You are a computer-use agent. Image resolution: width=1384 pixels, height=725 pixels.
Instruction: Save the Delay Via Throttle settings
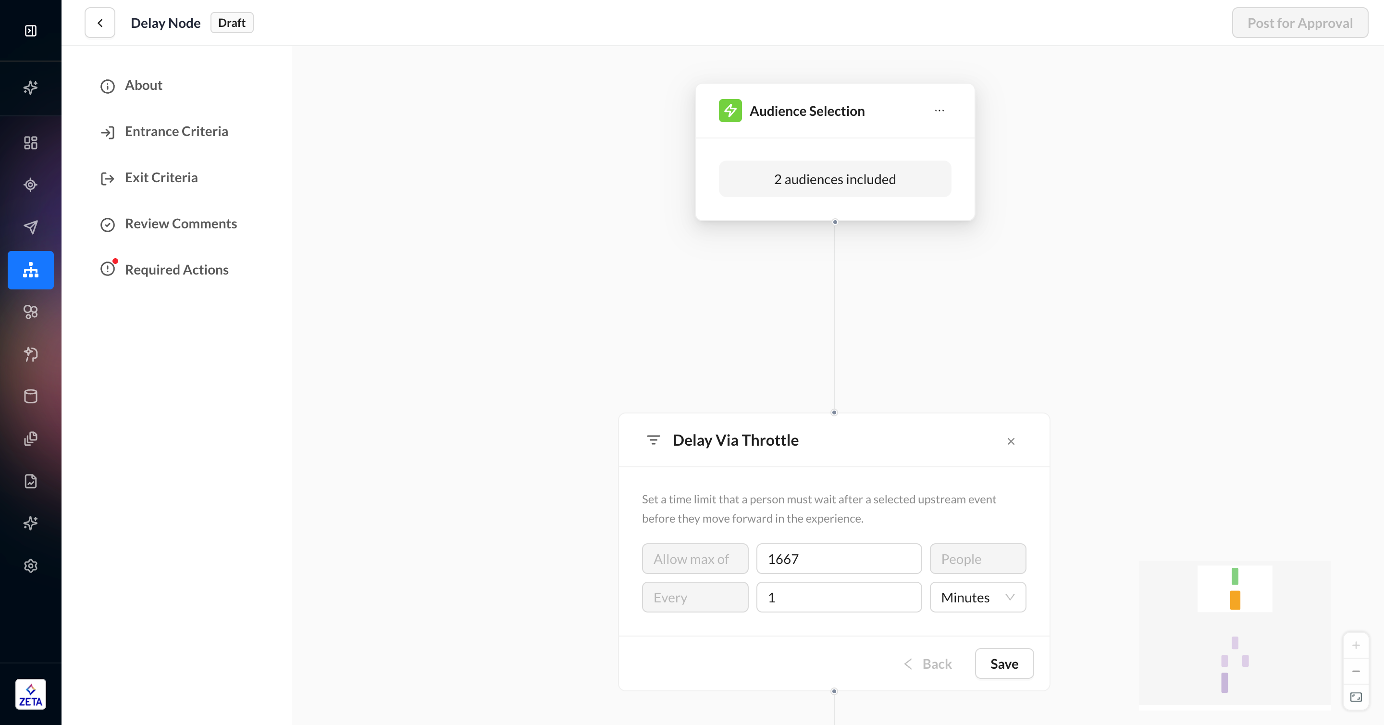1003,664
